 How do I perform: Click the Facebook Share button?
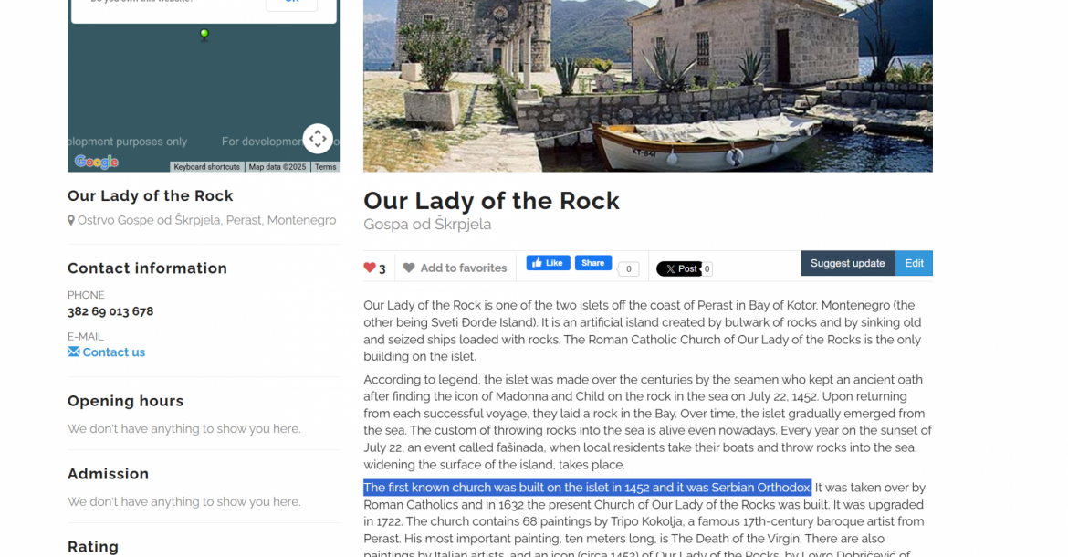(593, 263)
